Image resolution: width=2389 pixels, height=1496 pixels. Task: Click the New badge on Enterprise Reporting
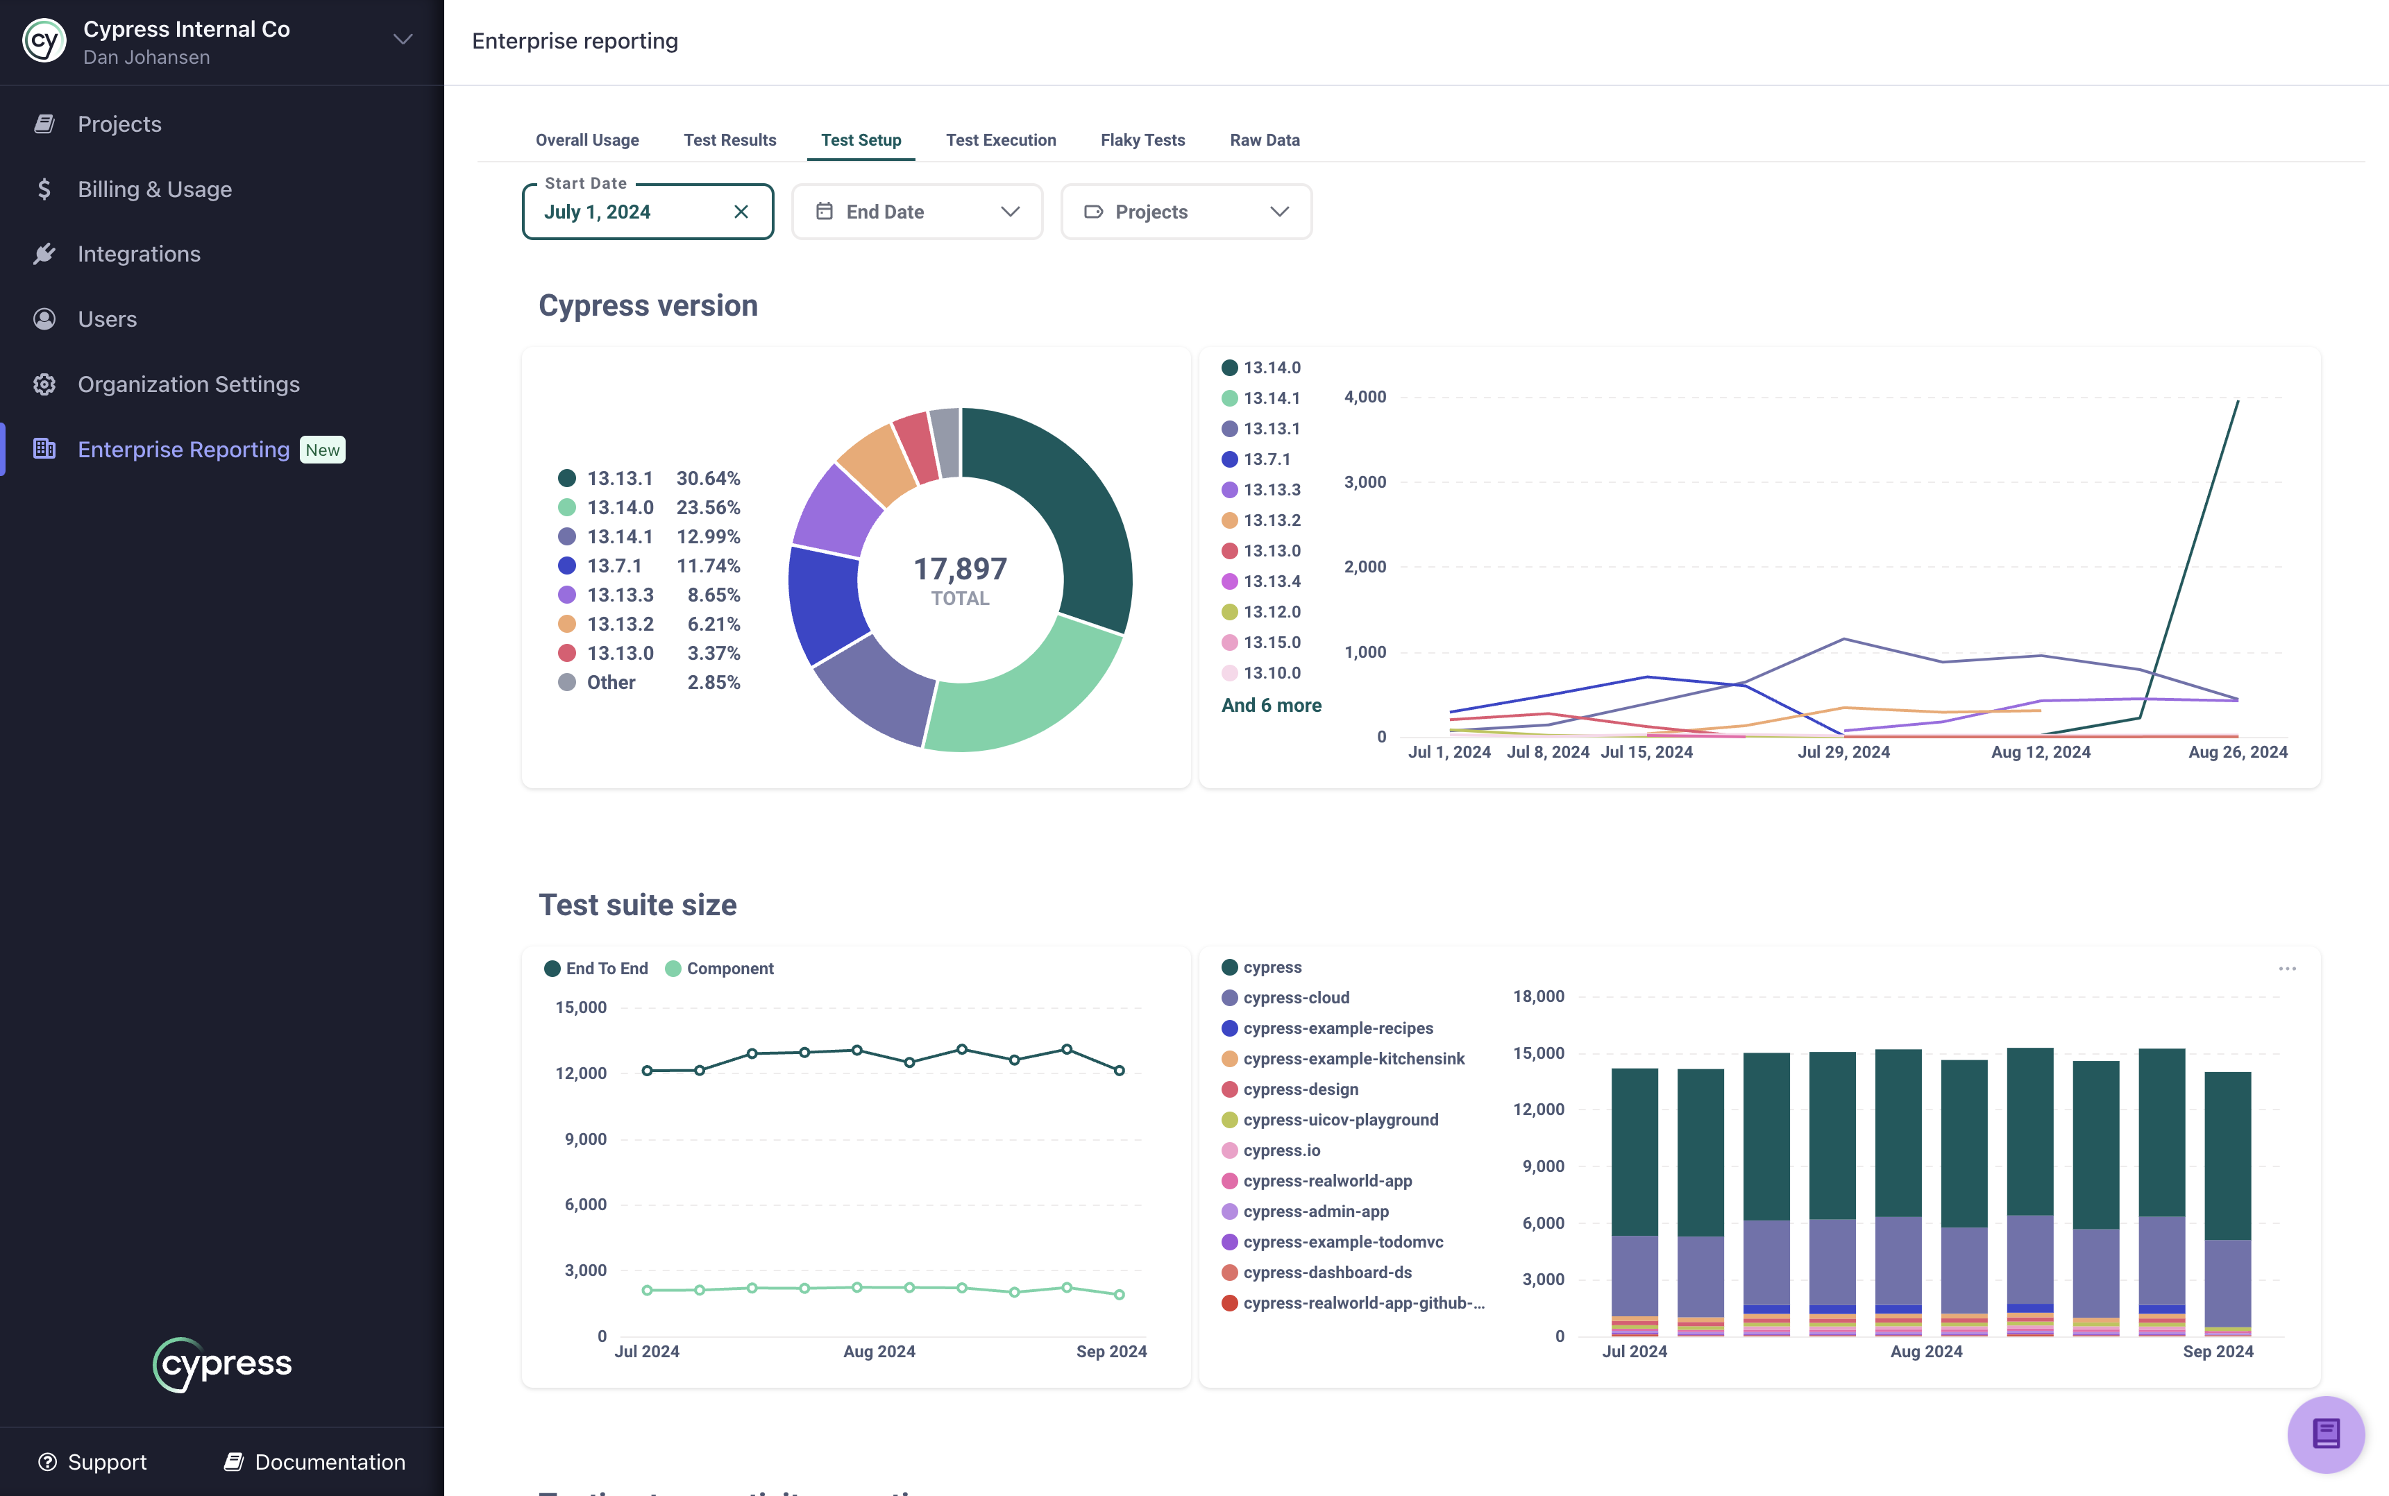point(321,448)
